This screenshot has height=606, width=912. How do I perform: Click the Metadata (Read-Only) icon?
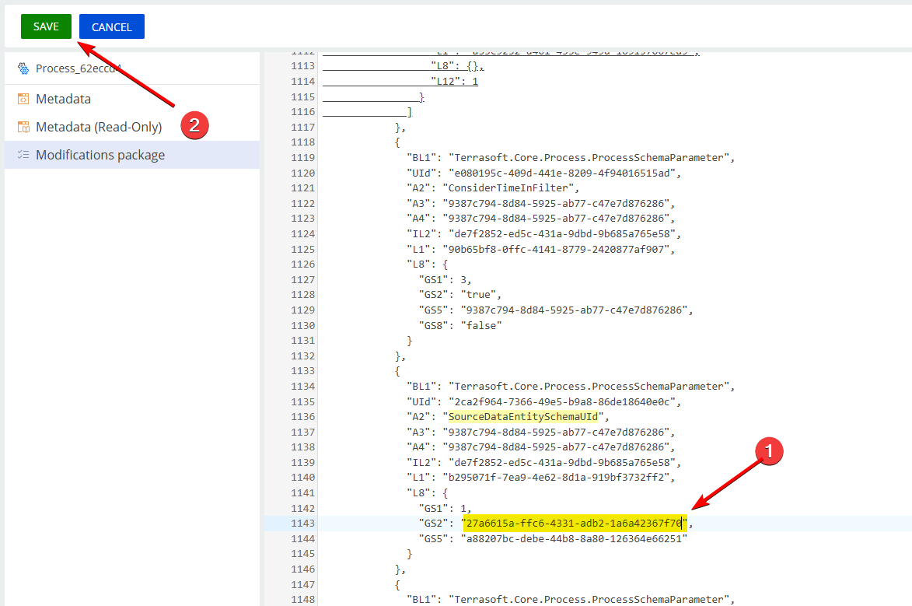tap(23, 127)
